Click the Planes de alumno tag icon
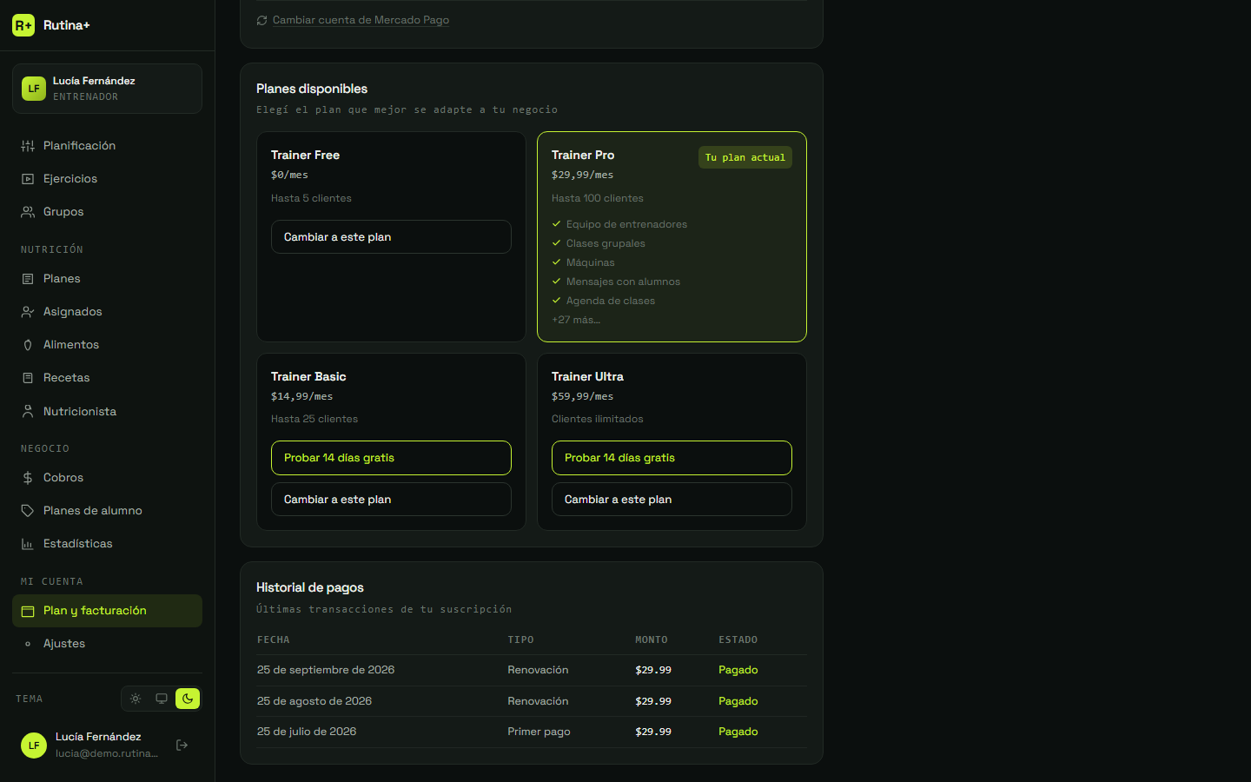 (x=28, y=511)
